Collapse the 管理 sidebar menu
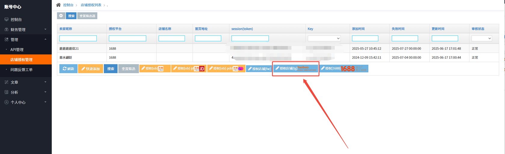The height and width of the screenshot is (154, 505). coord(26,39)
